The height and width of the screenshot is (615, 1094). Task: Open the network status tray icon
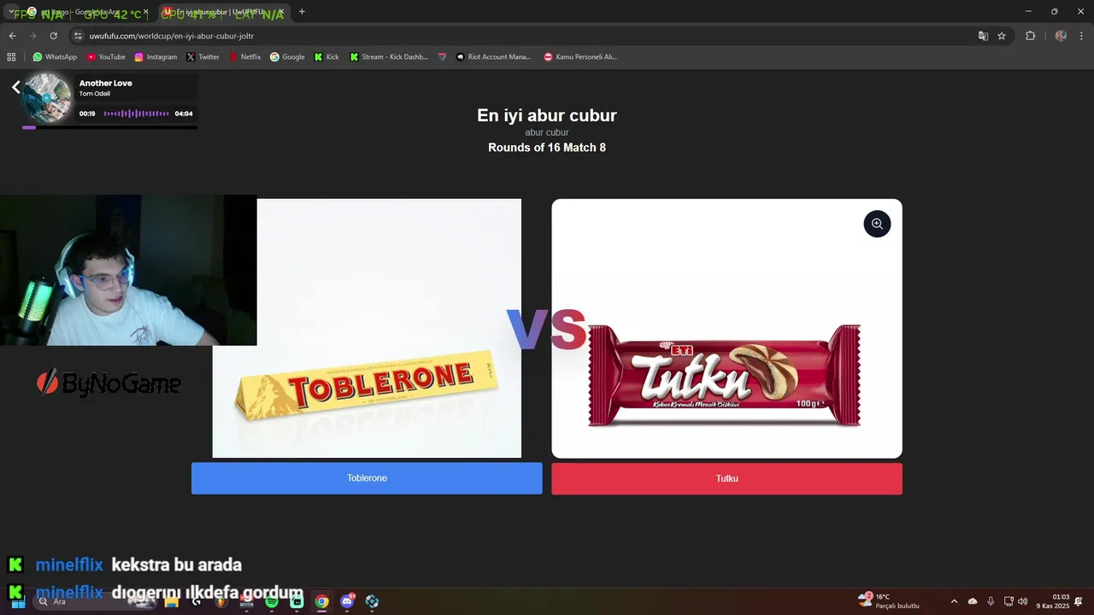pos(1009,601)
